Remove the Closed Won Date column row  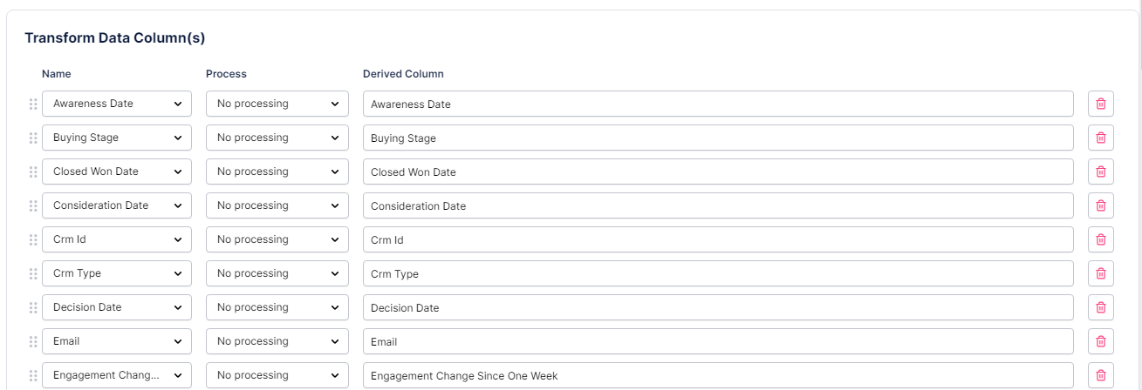pyautogui.click(x=1101, y=171)
